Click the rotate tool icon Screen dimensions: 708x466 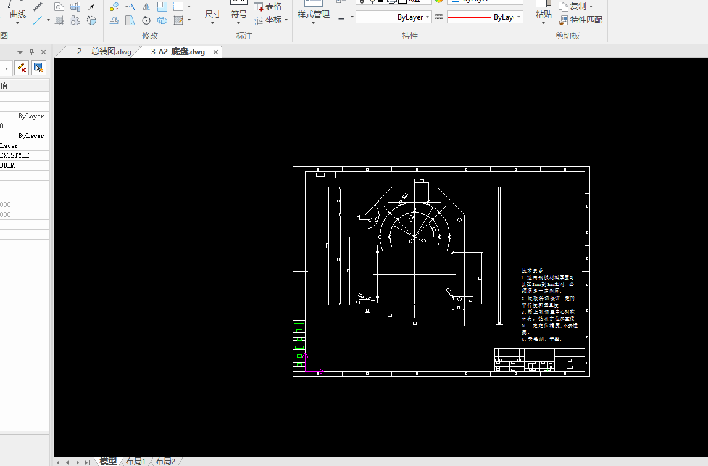pos(146,20)
